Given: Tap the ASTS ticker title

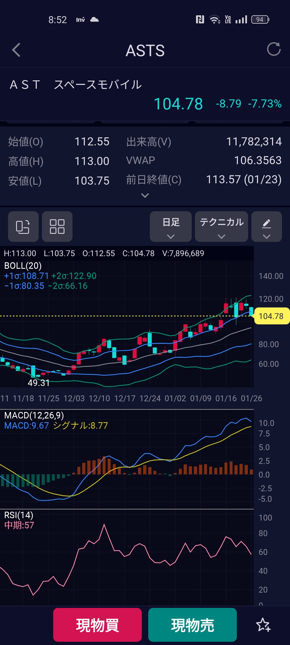Looking at the screenshot, I should (145, 51).
